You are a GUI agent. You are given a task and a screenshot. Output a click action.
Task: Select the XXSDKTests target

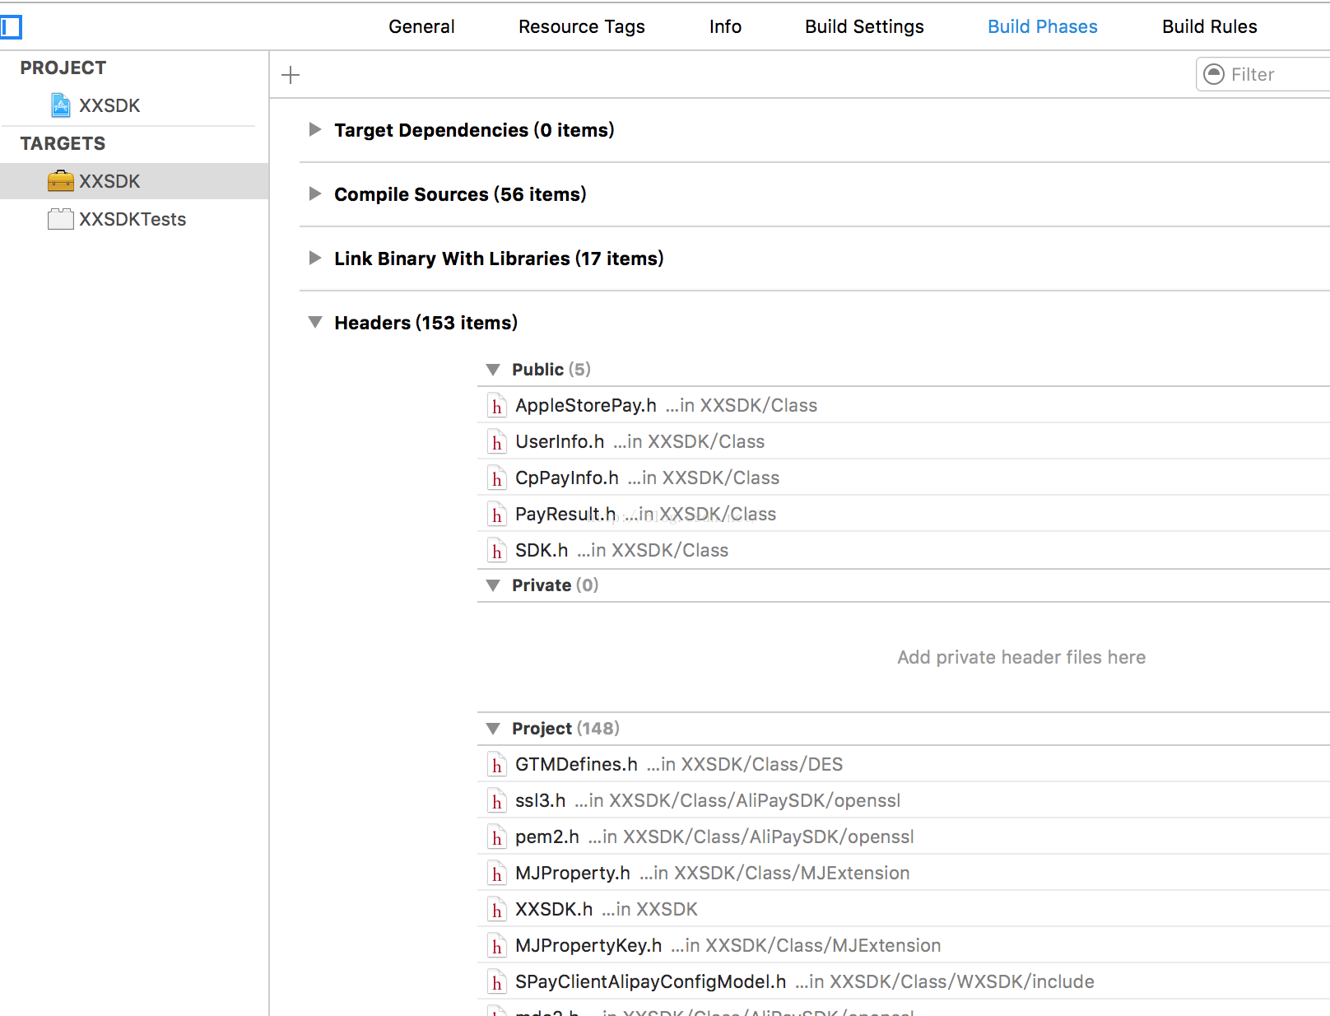134,219
